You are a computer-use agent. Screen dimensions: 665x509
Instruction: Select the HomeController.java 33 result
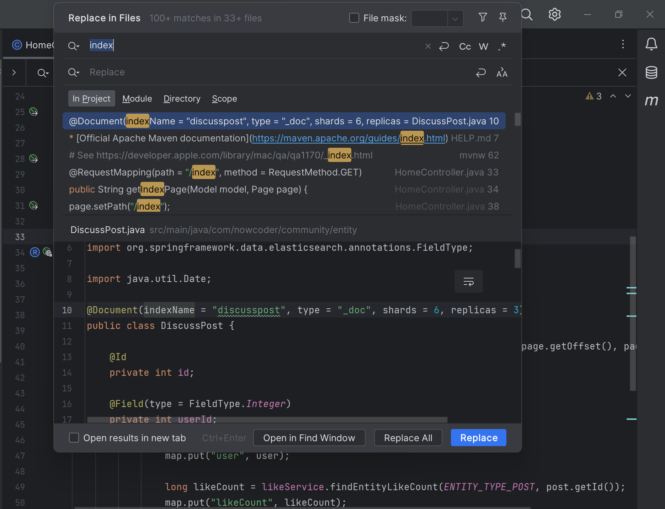coord(284,172)
